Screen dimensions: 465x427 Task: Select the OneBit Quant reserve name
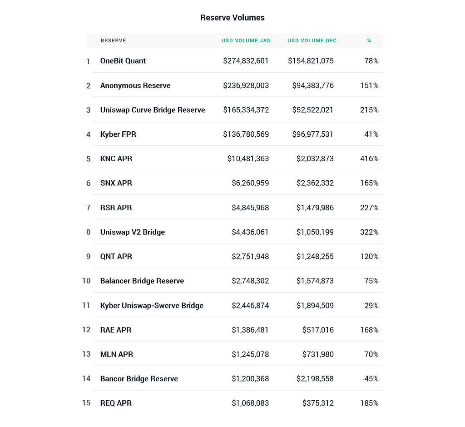(123, 61)
